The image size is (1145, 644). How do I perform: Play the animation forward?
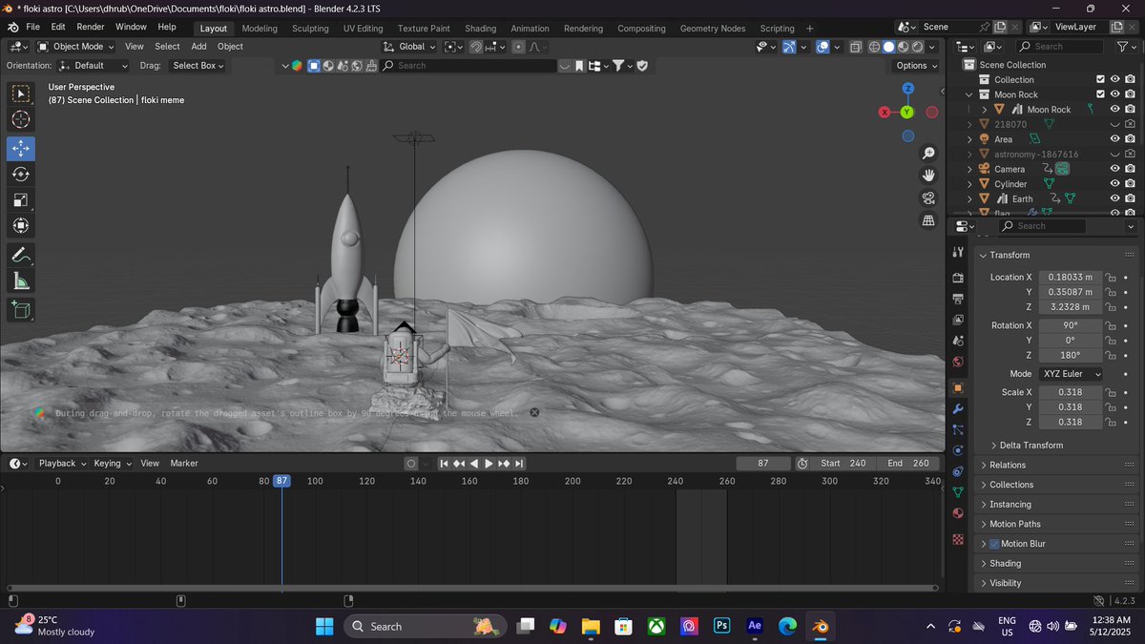[x=489, y=464]
